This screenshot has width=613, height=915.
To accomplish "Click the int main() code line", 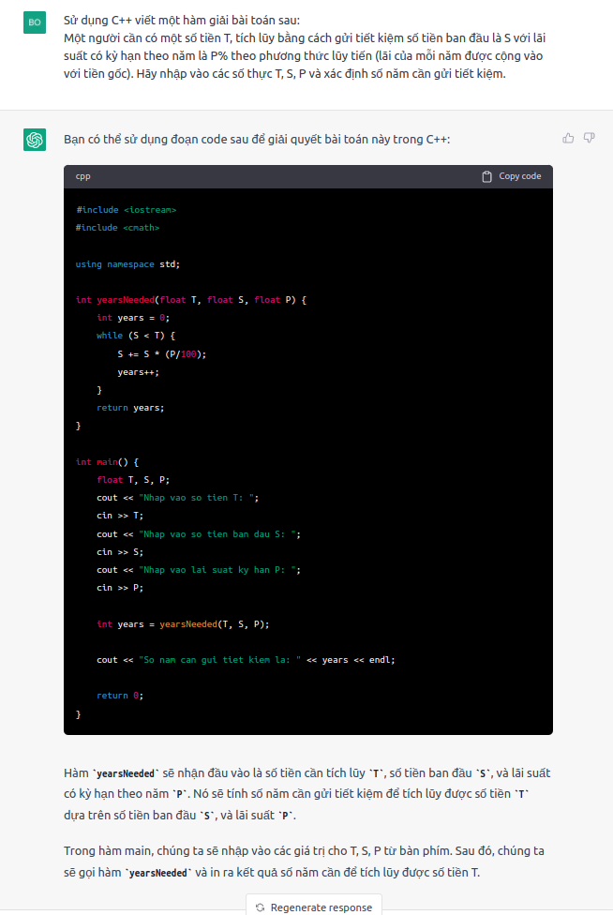I will pos(107,462).
